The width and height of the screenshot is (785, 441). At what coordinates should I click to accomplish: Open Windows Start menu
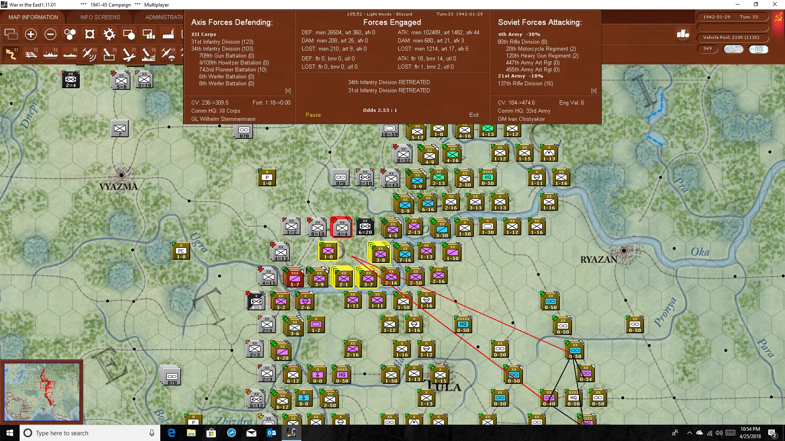coord(10,433)
